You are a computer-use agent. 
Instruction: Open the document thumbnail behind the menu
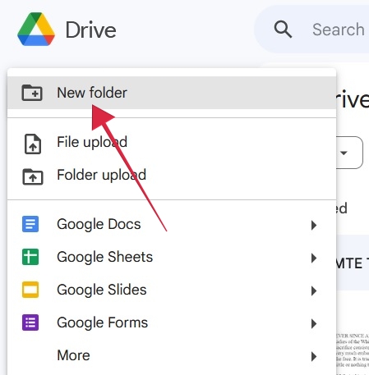353,353
